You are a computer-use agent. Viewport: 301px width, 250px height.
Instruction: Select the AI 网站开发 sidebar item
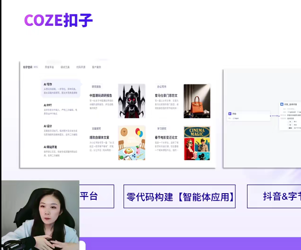tap(61, 151)
